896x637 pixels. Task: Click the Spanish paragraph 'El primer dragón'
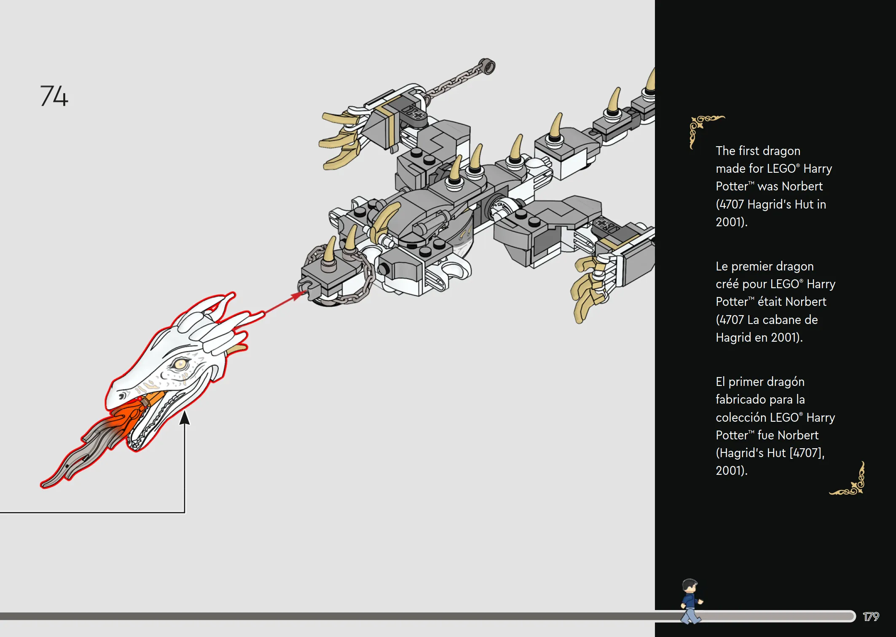[775, 426]
